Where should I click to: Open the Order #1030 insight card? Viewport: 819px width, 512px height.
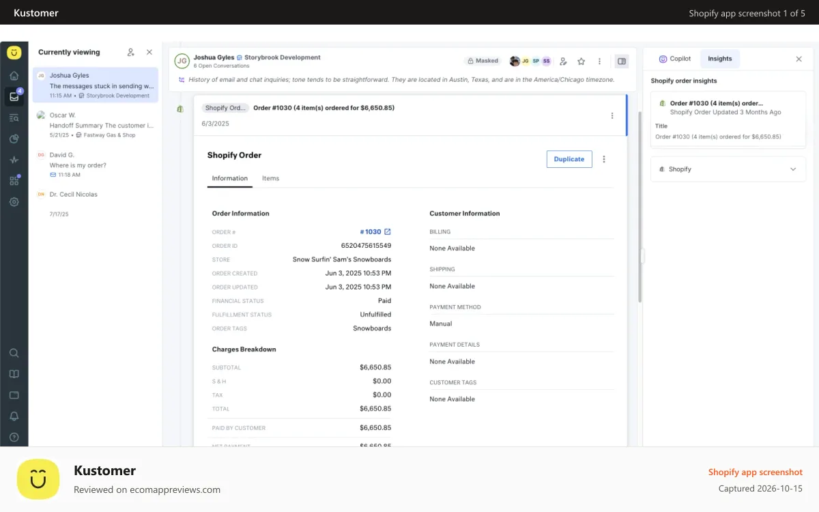pyautogui.click(x=728, y=120)
